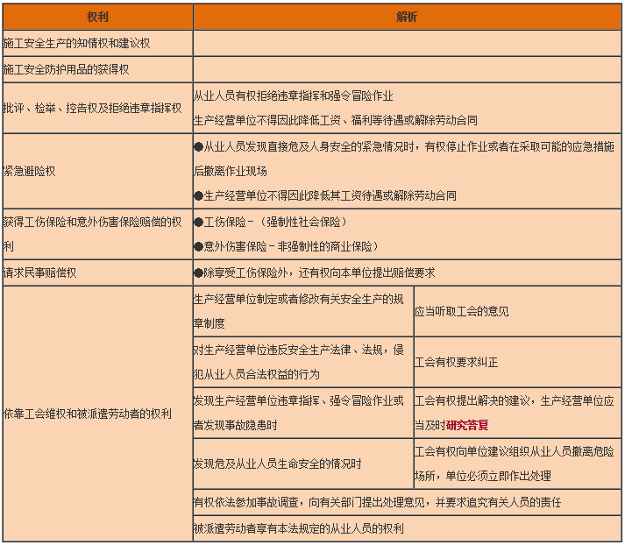Click the 有权依法参加事故调查 row text
The image size is (625, 545).
(x=377, y=503)
